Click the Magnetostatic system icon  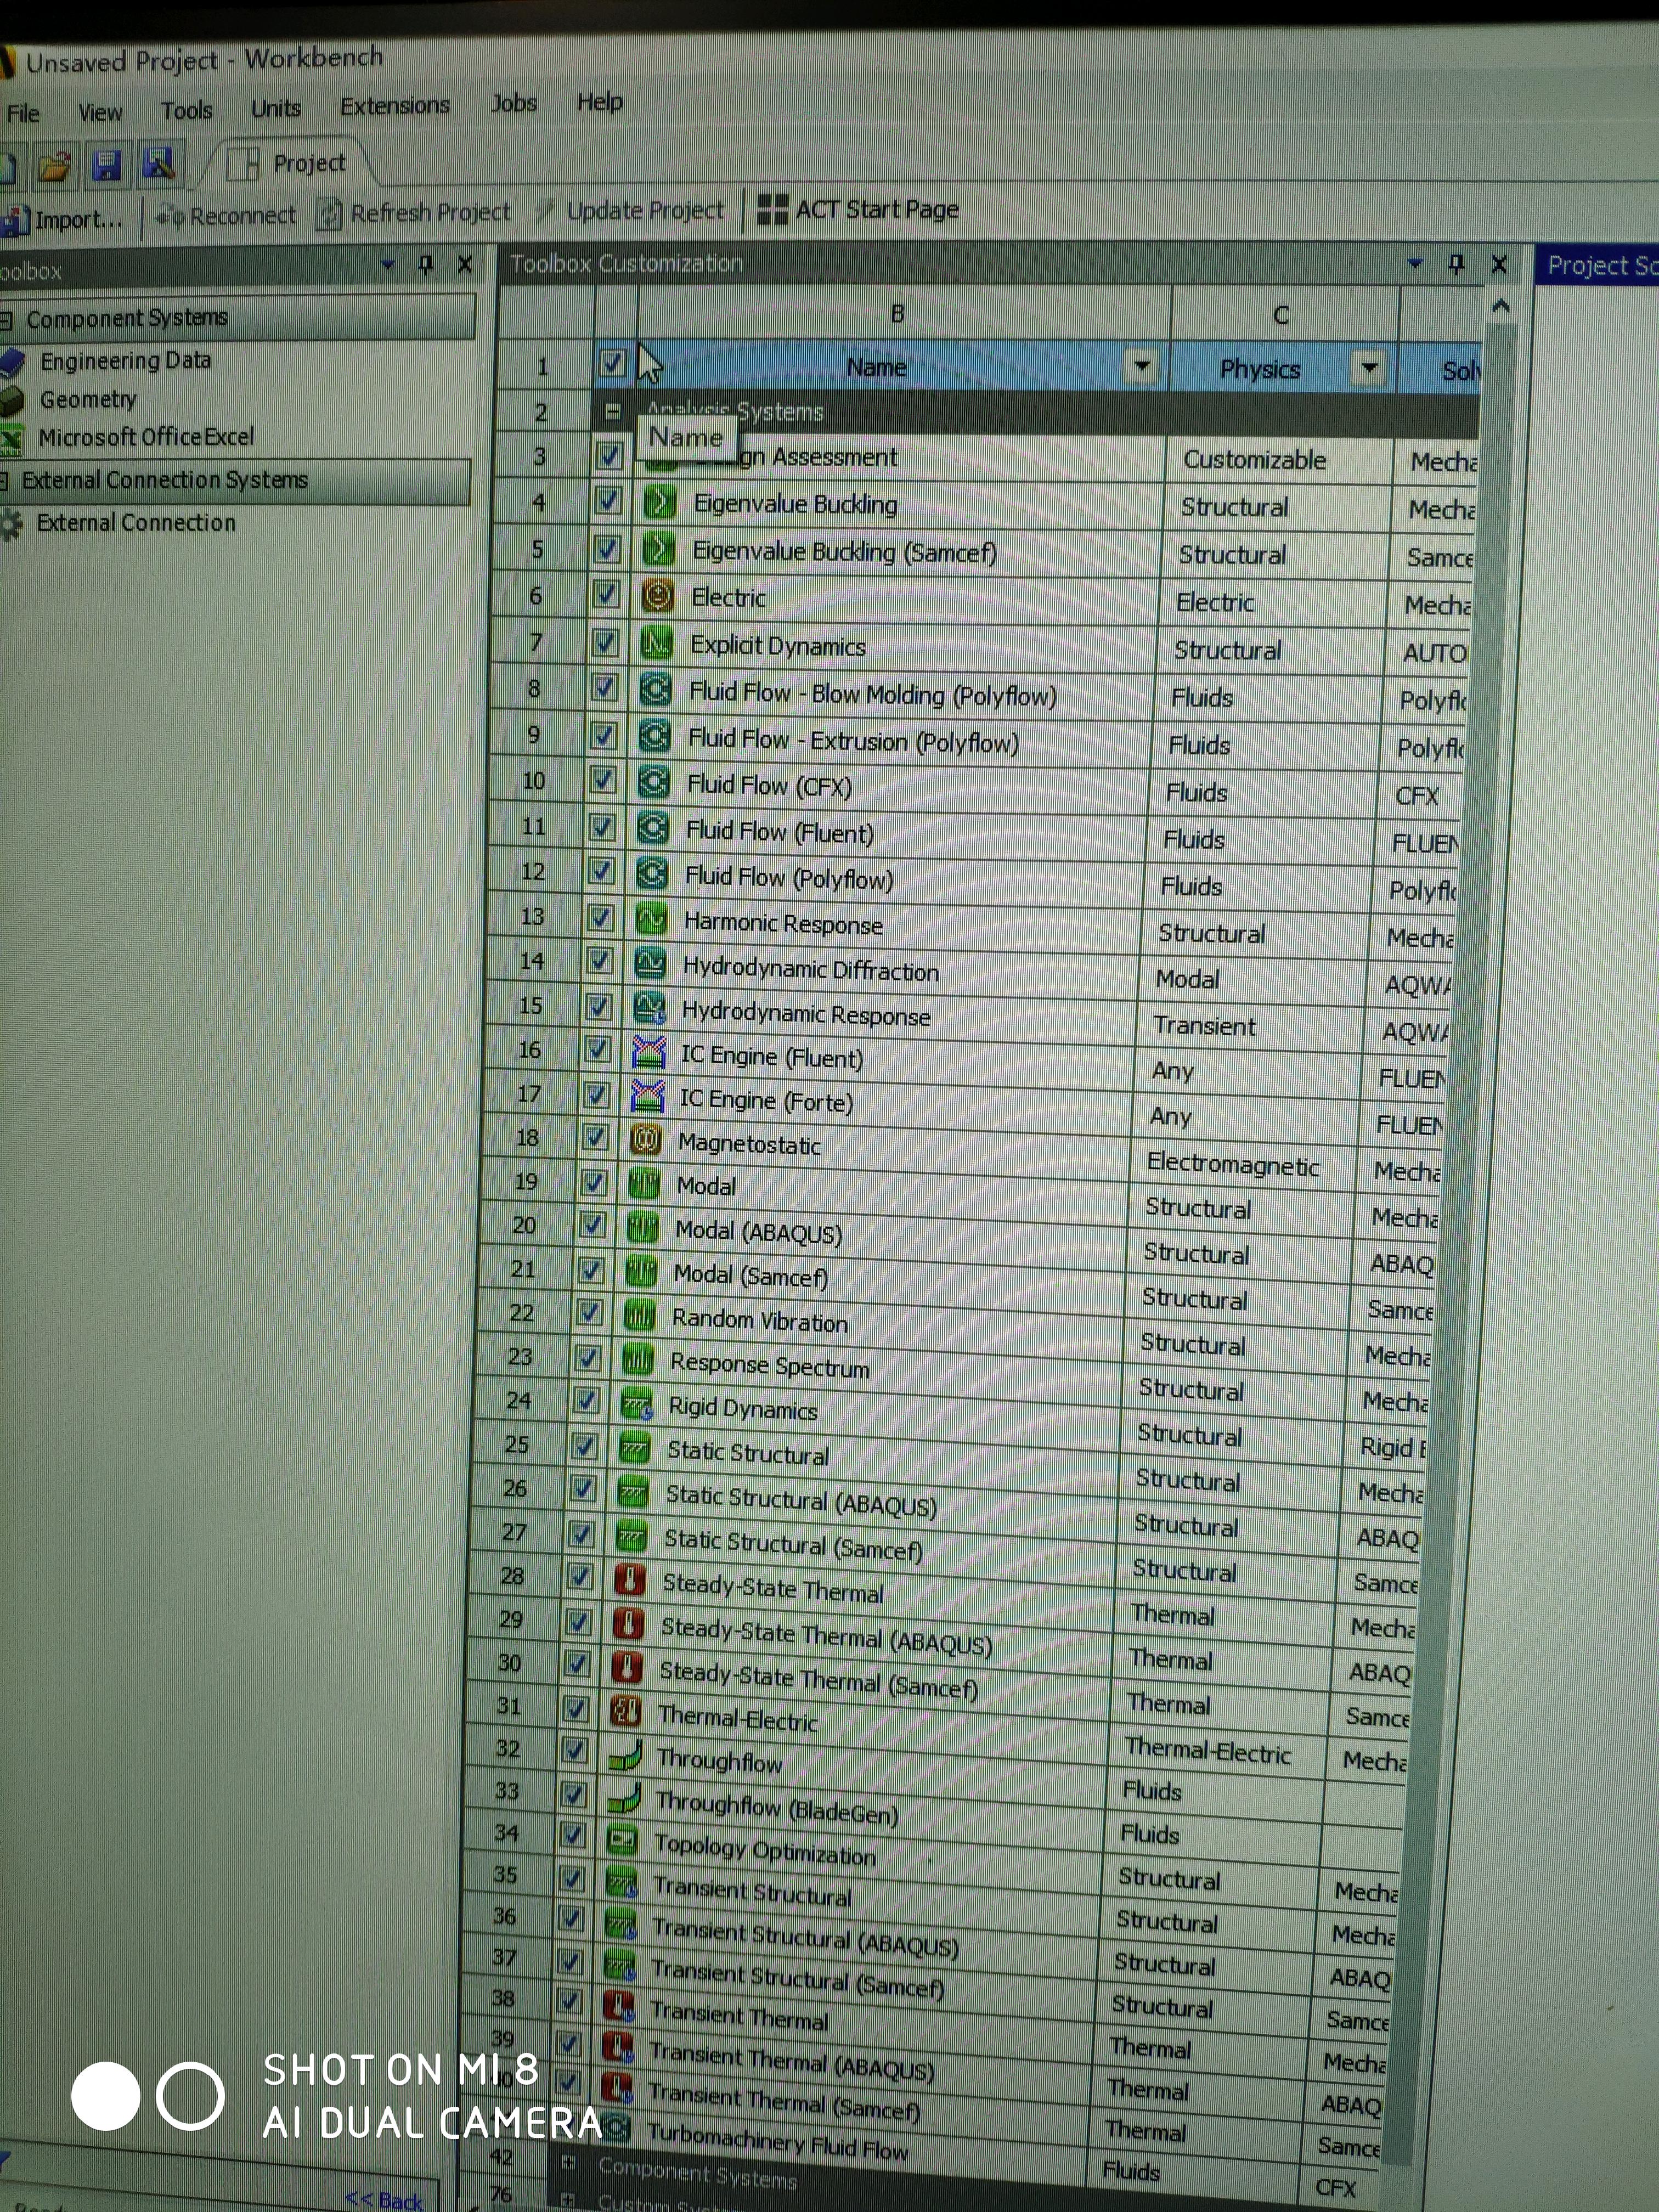pyautogui.click(x=646, y=1140)
